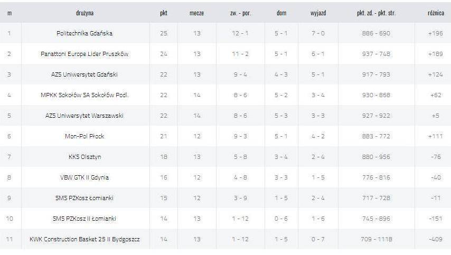Select KWK Construction Basket 25 II Bydgoszcz
The height and width of the screenshot is (255, 451).
click(x=84, y=239)
